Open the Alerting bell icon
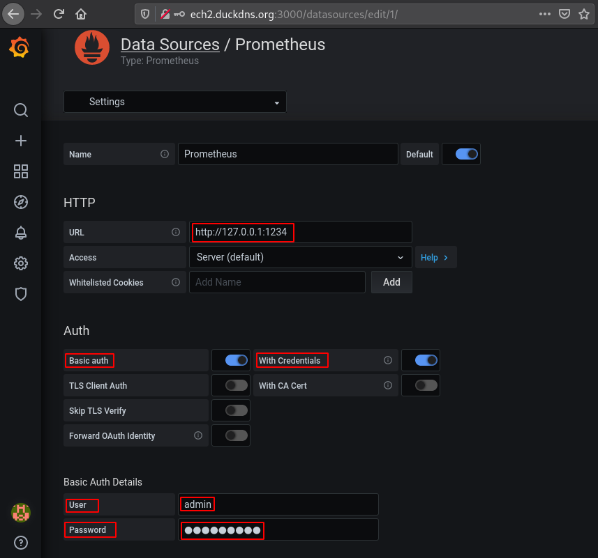598x558 pixels. (21, 233)
